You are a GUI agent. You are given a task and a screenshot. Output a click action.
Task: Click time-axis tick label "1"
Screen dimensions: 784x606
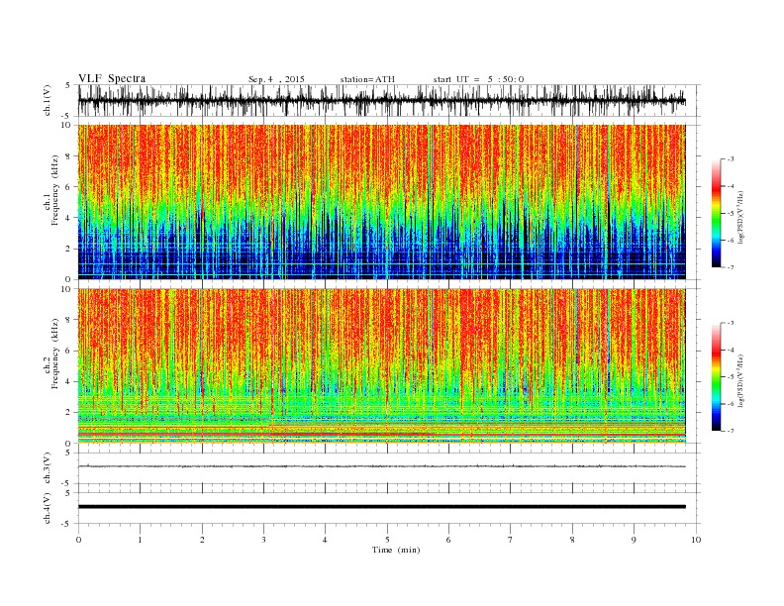click(140, 540)
